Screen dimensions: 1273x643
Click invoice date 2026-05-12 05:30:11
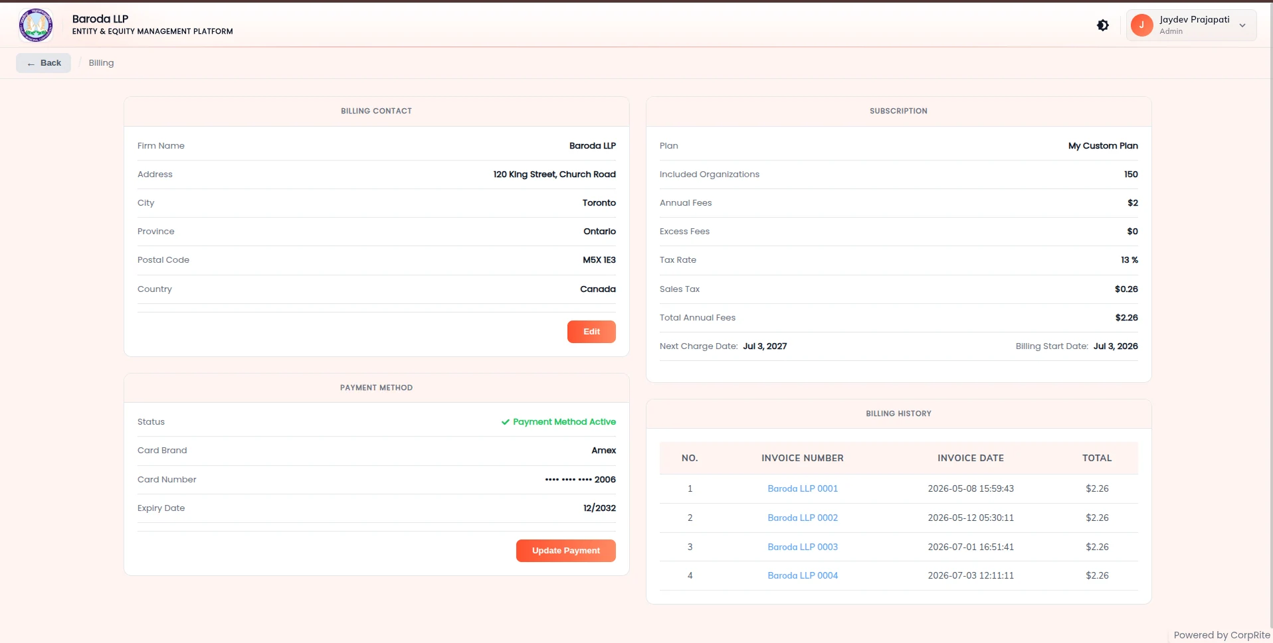point(971,518)
